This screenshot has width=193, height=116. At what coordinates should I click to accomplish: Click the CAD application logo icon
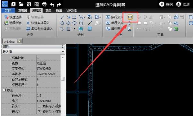5,4
